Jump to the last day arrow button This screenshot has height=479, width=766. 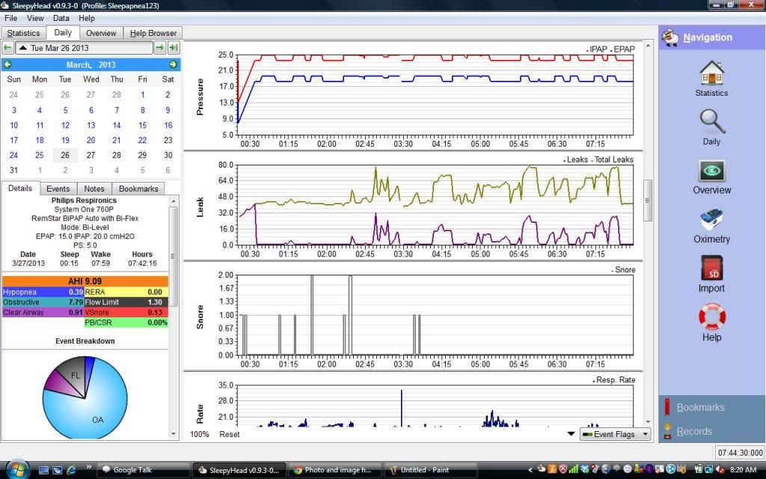174,48
